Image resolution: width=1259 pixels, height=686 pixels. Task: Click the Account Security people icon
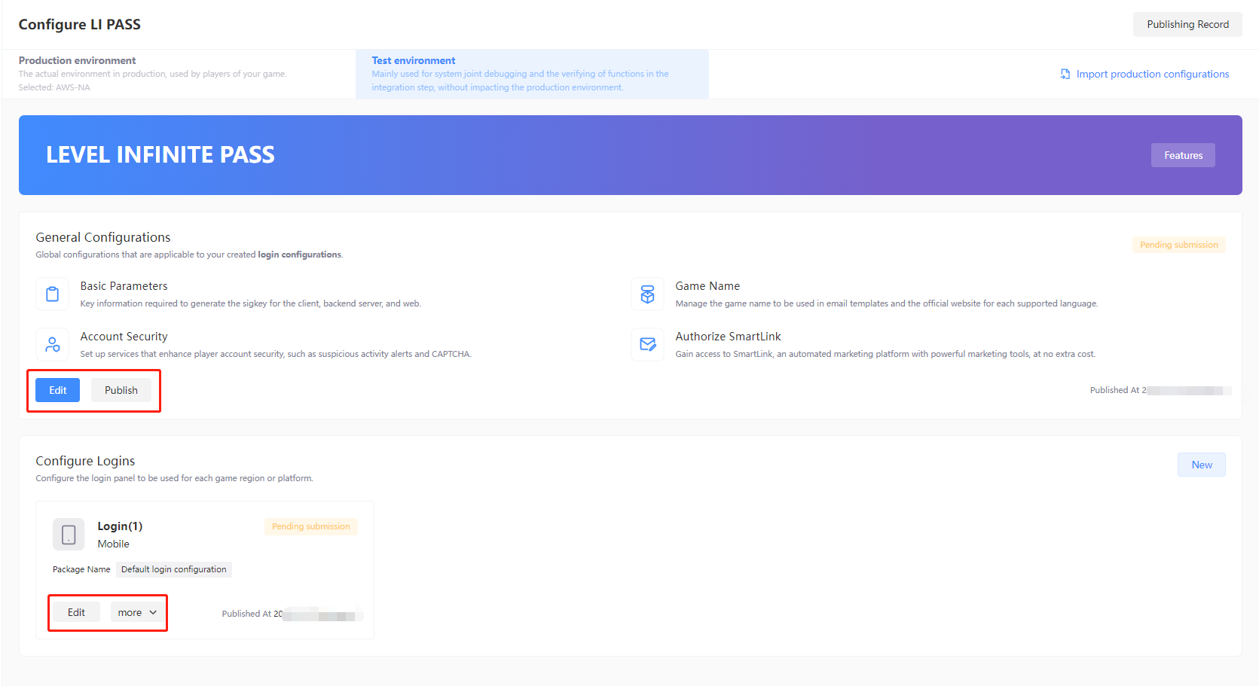click(x=52, y=344)
